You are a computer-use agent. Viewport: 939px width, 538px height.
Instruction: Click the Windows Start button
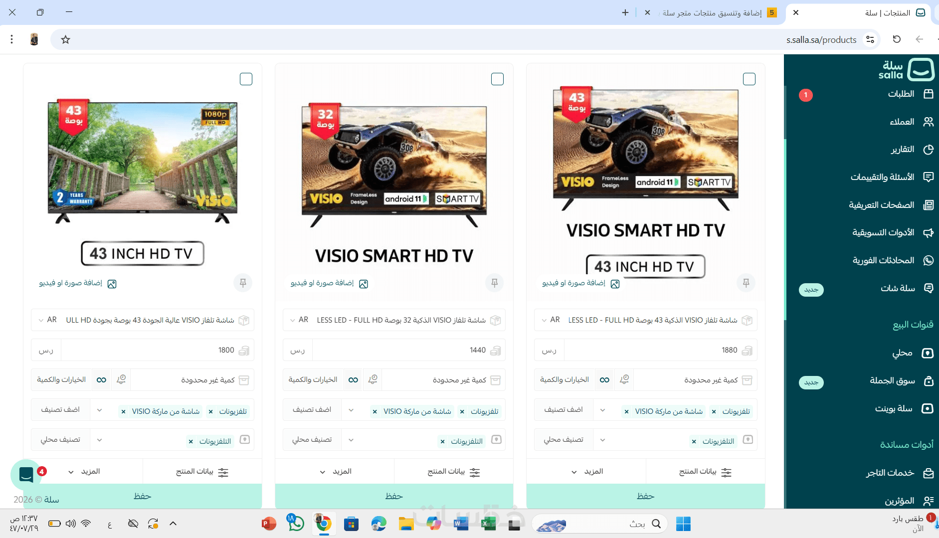tap(683, 524)
